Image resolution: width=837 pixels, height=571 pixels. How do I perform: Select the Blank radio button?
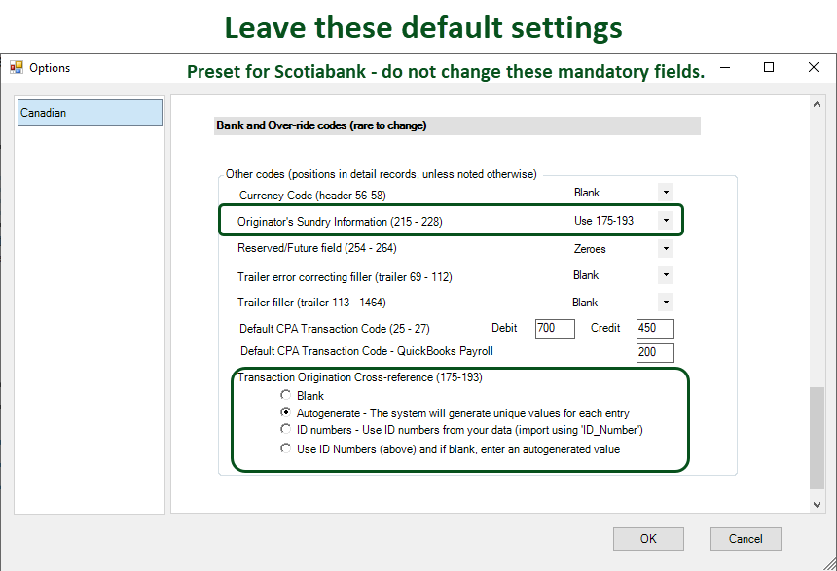coord(285,396)
